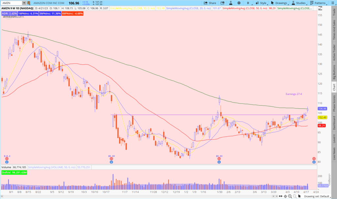
Task: Click the green DolVol: $9,251.43M label
Action: pyautogui.click(x=14, y=172)
